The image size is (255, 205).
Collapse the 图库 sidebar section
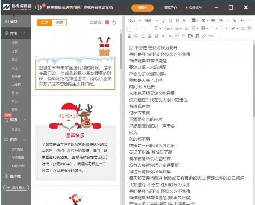pyautogui.click(x=25, y=140)
